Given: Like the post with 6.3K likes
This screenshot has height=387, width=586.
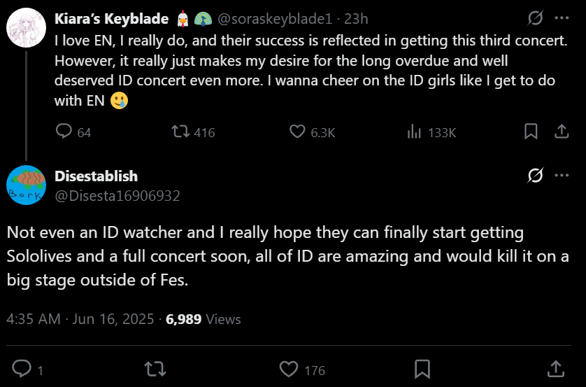Looking at the screenshot, I should coord(298,132).
